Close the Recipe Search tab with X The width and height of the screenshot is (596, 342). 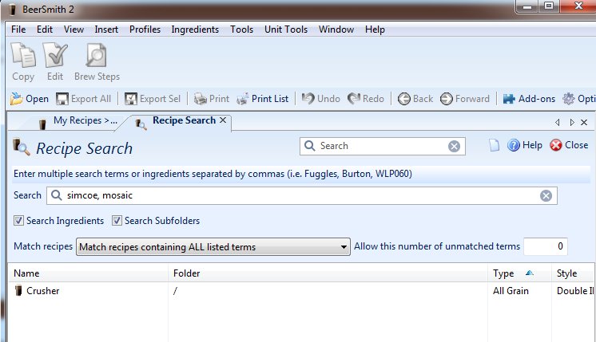(x=223, y=120)
